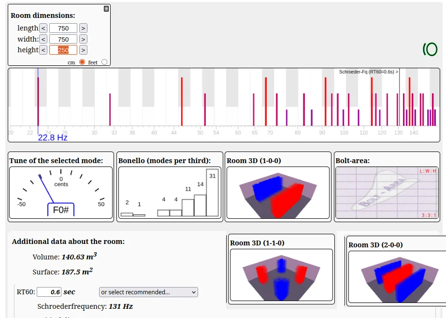Increase the room width value

[83, 39]
